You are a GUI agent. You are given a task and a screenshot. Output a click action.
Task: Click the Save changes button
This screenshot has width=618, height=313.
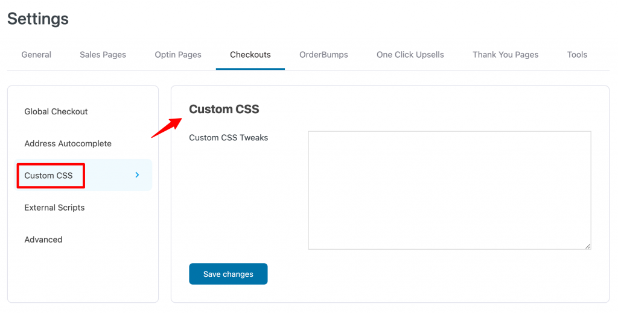pos(228,274)
